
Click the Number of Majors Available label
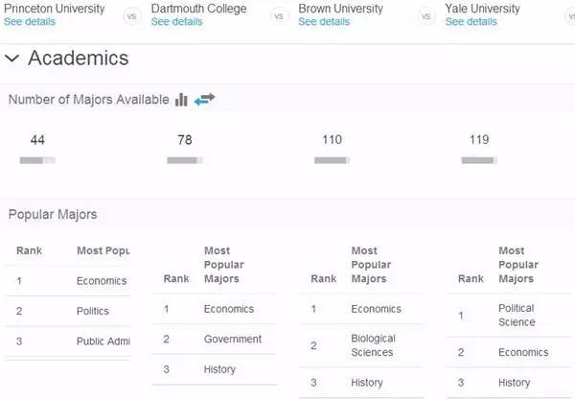point(89,100)
